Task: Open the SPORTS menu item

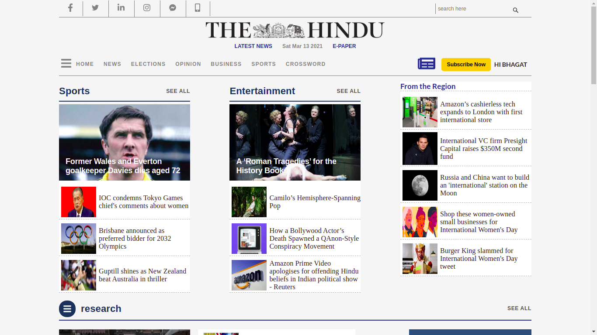Action: [264, 64]
